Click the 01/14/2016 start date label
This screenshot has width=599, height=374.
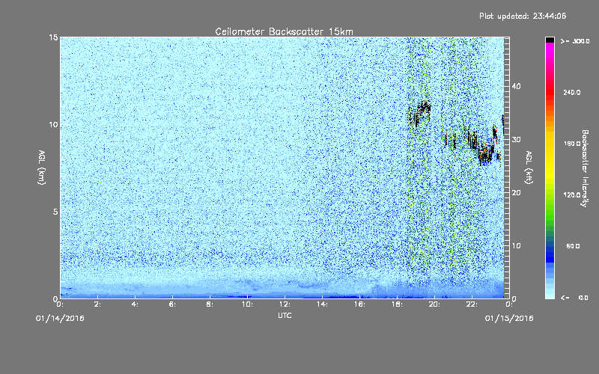(x=60, y=319)
